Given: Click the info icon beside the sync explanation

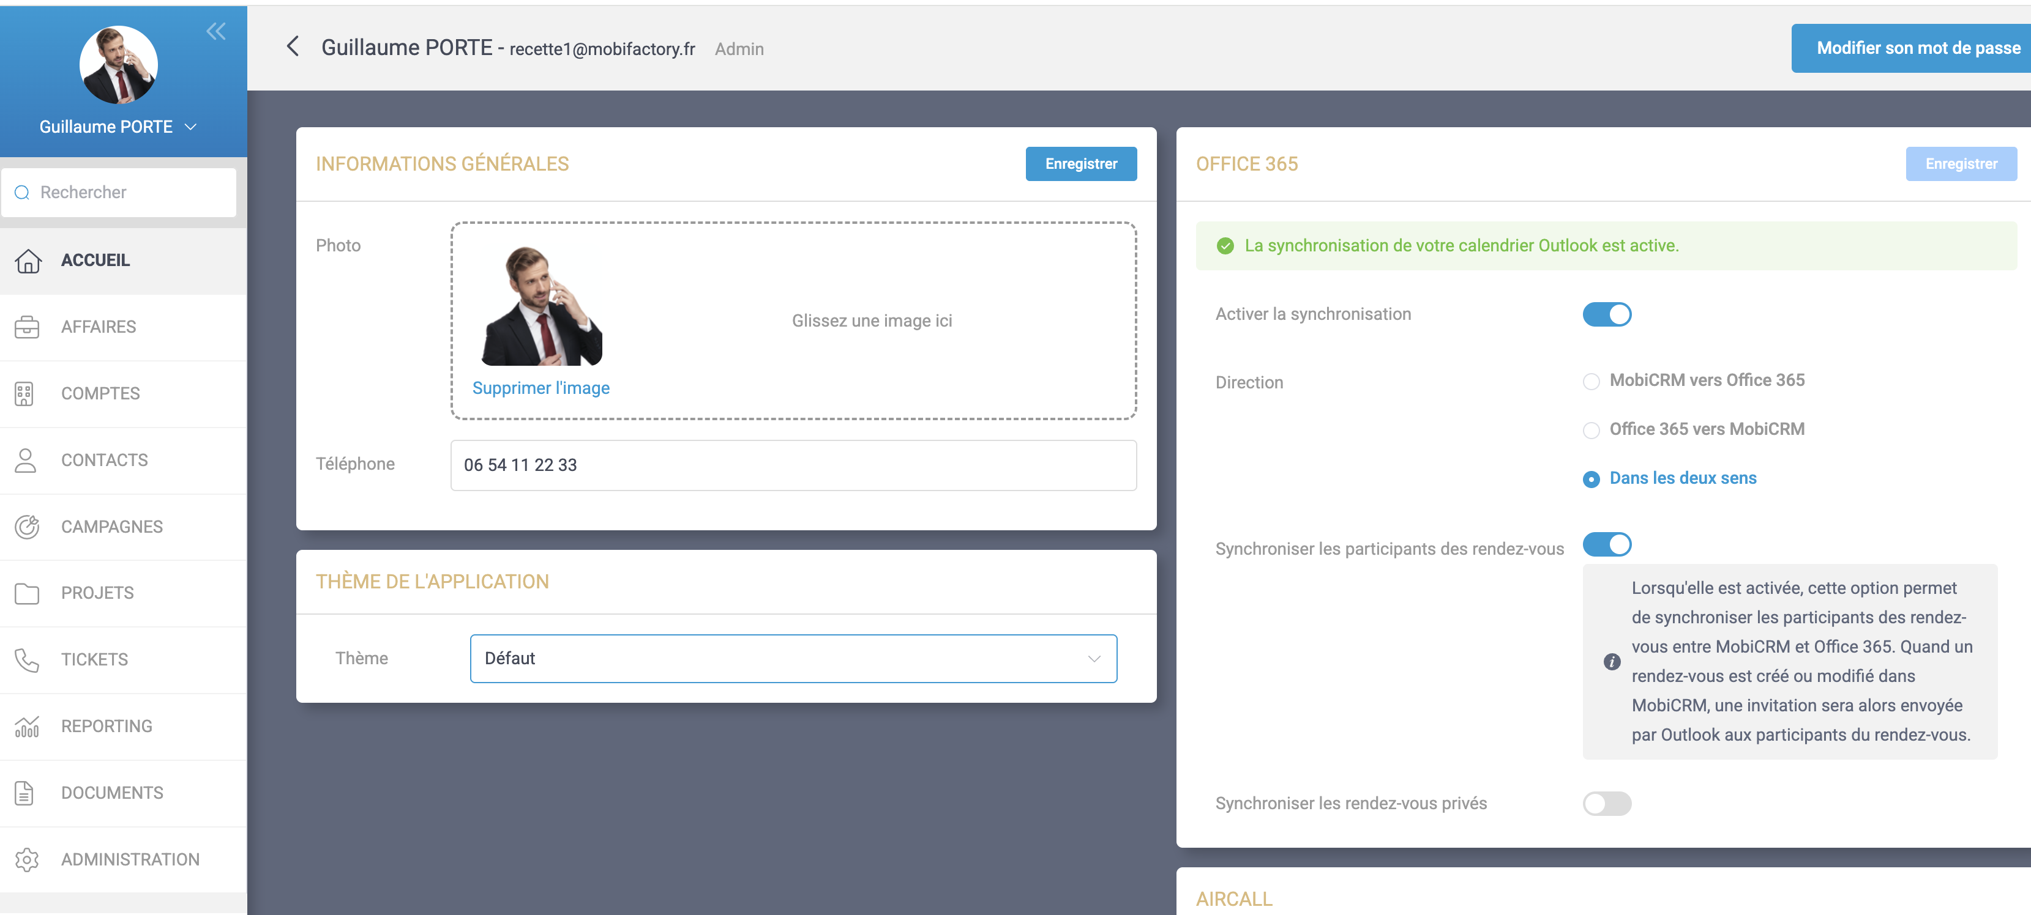Looking at the screenshot, I should pyautogui.click(x=1612, y=661).
